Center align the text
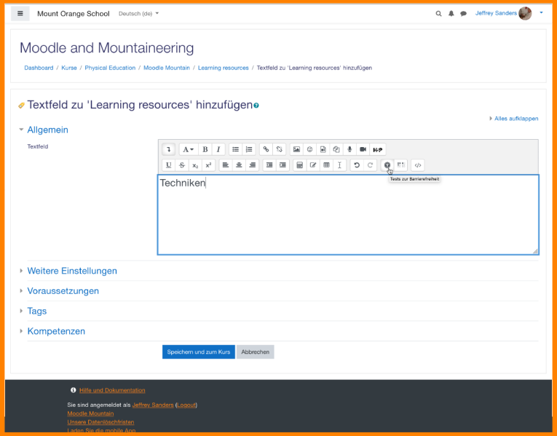557x436 pixels. pyautogui.click(x=239, y=165)
